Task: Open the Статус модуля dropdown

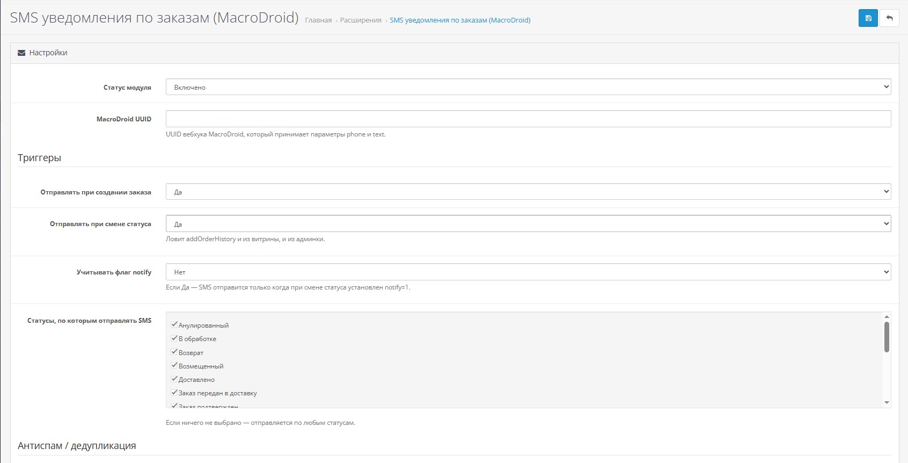Action: (x=528, y=87)
